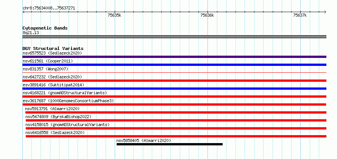Select the dark purple nsv6575523 variant bar

174,57
